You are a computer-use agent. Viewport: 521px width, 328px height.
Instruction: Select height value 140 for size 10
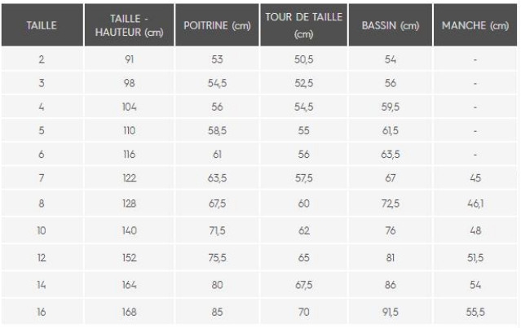130,230
